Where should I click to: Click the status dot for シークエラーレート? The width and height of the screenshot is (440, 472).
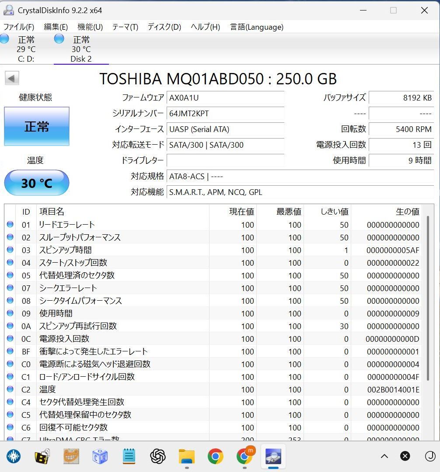coord(10,288)
